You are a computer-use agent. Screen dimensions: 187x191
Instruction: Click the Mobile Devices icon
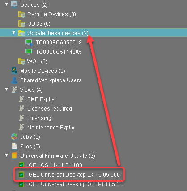pyautogui.click(x=14, y=71)
